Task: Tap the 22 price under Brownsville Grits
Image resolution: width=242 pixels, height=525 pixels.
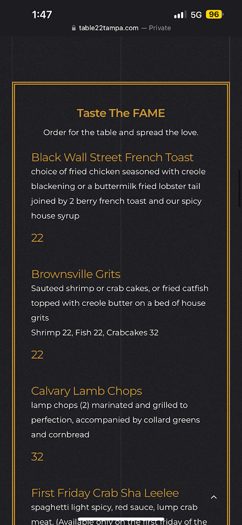Action: [37, 354]
